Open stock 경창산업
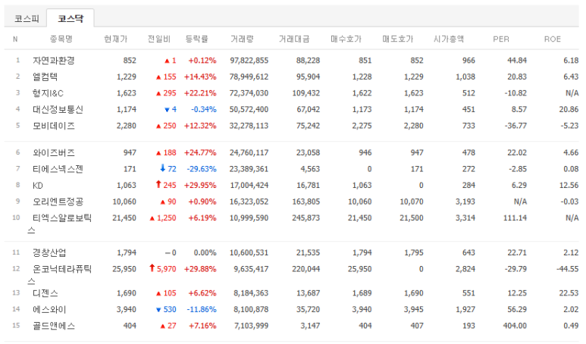 pos(49,253)
